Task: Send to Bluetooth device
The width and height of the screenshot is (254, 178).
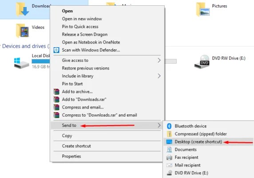Action: click(209, 126)
